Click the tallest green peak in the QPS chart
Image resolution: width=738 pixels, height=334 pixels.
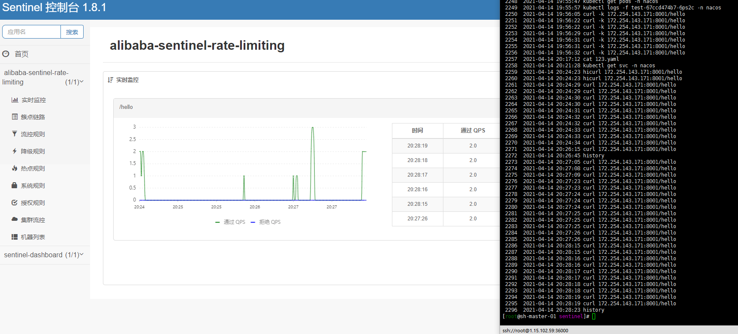(x=313, y=128)
